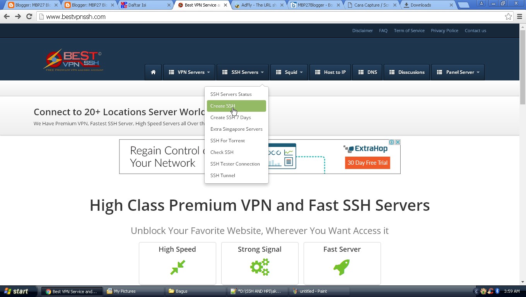Click the page scrollbar down arrow
Screen dimensions: 526x297
523,282
